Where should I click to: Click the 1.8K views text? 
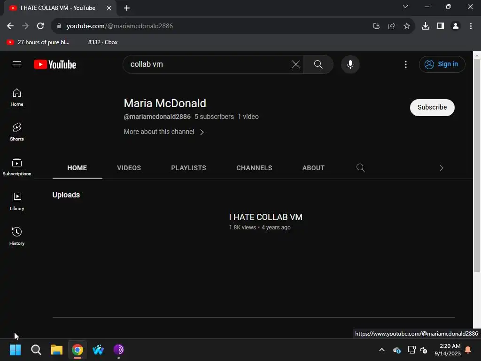click(x=242, y=228)
